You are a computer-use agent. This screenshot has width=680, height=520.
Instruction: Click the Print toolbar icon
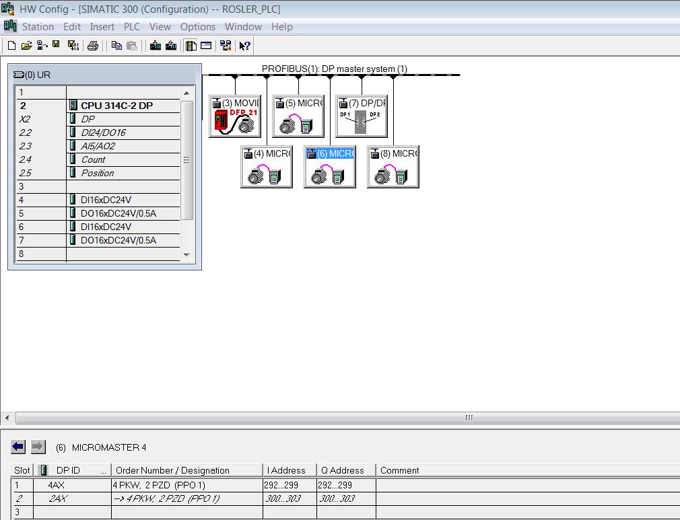tap(93, 46)
